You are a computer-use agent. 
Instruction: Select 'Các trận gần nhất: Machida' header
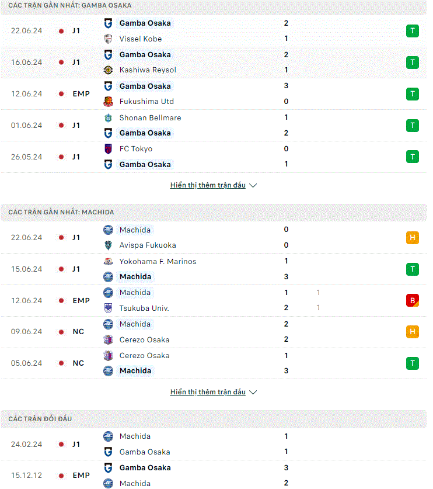point(214,212)
